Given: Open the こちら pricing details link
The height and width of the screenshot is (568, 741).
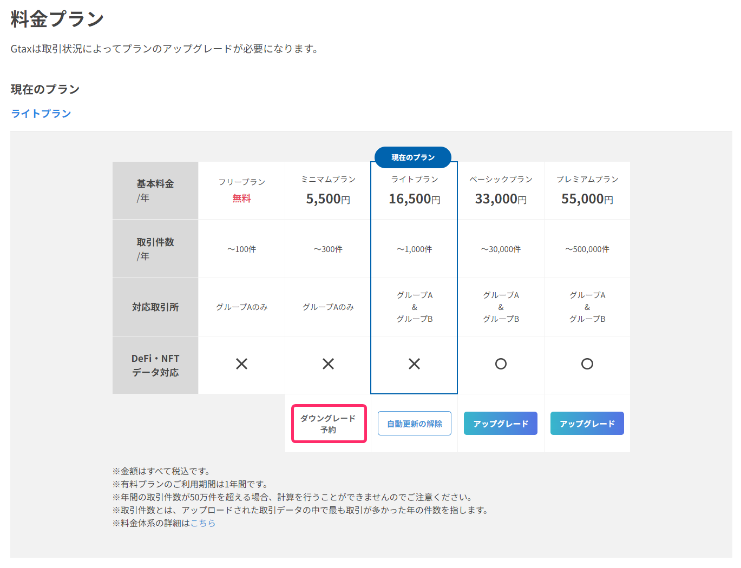Looking at the screenshot, I should tap(203, 523).
